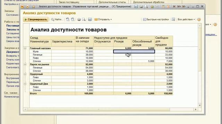Image resolution: width=222 pixels, height=124 pixels.
Task: Click the Найти search button
Action: [x=57, y=19]
